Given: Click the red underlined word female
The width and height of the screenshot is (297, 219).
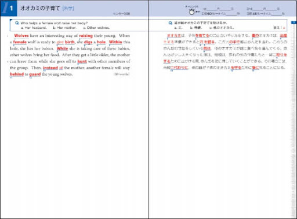Looking at the screenshot, I should (20, 42).
